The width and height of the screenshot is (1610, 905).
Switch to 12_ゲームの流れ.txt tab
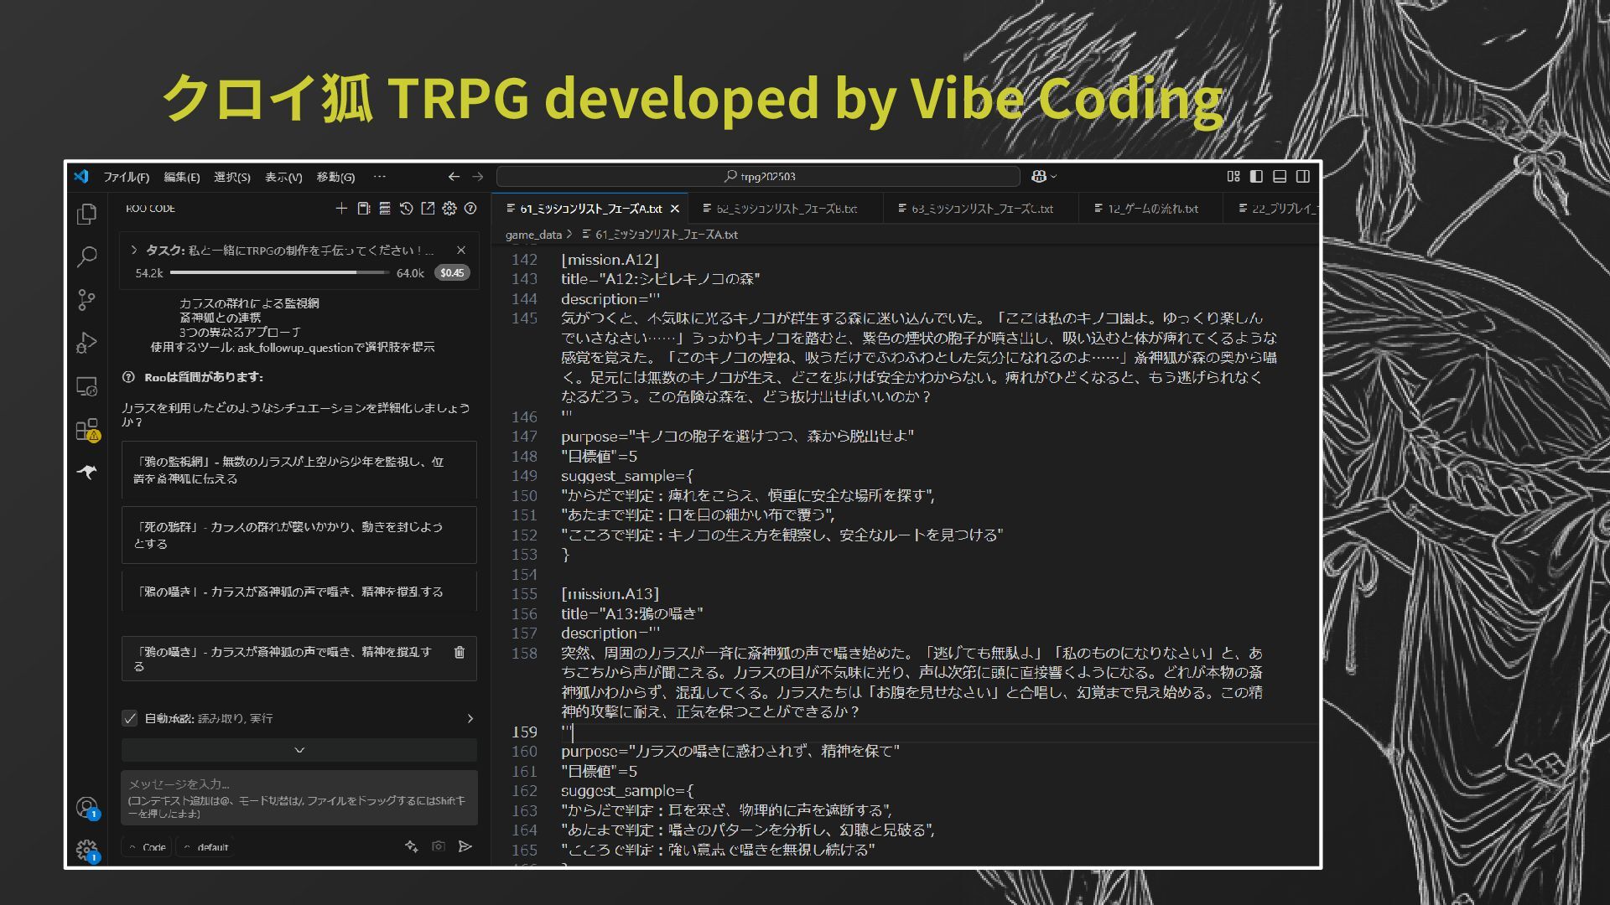(x=1147, y=209)
